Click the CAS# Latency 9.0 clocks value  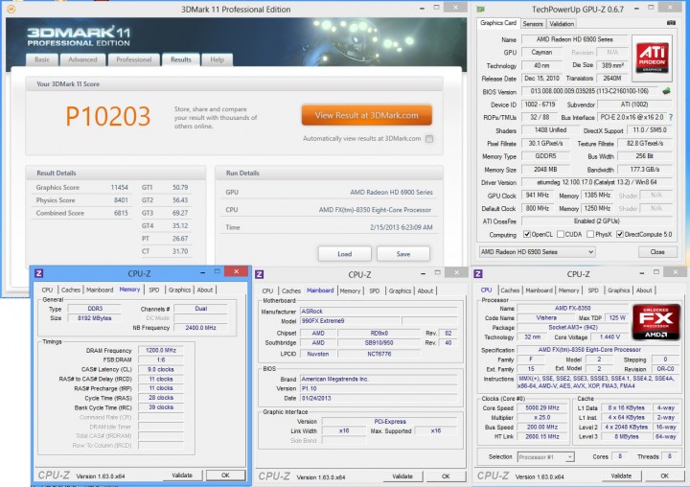pyautogui.click(x=161, y=369)
